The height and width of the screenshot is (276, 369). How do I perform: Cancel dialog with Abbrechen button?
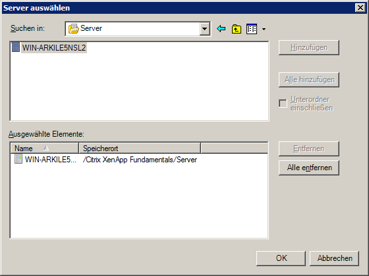(x=335, y=258)
